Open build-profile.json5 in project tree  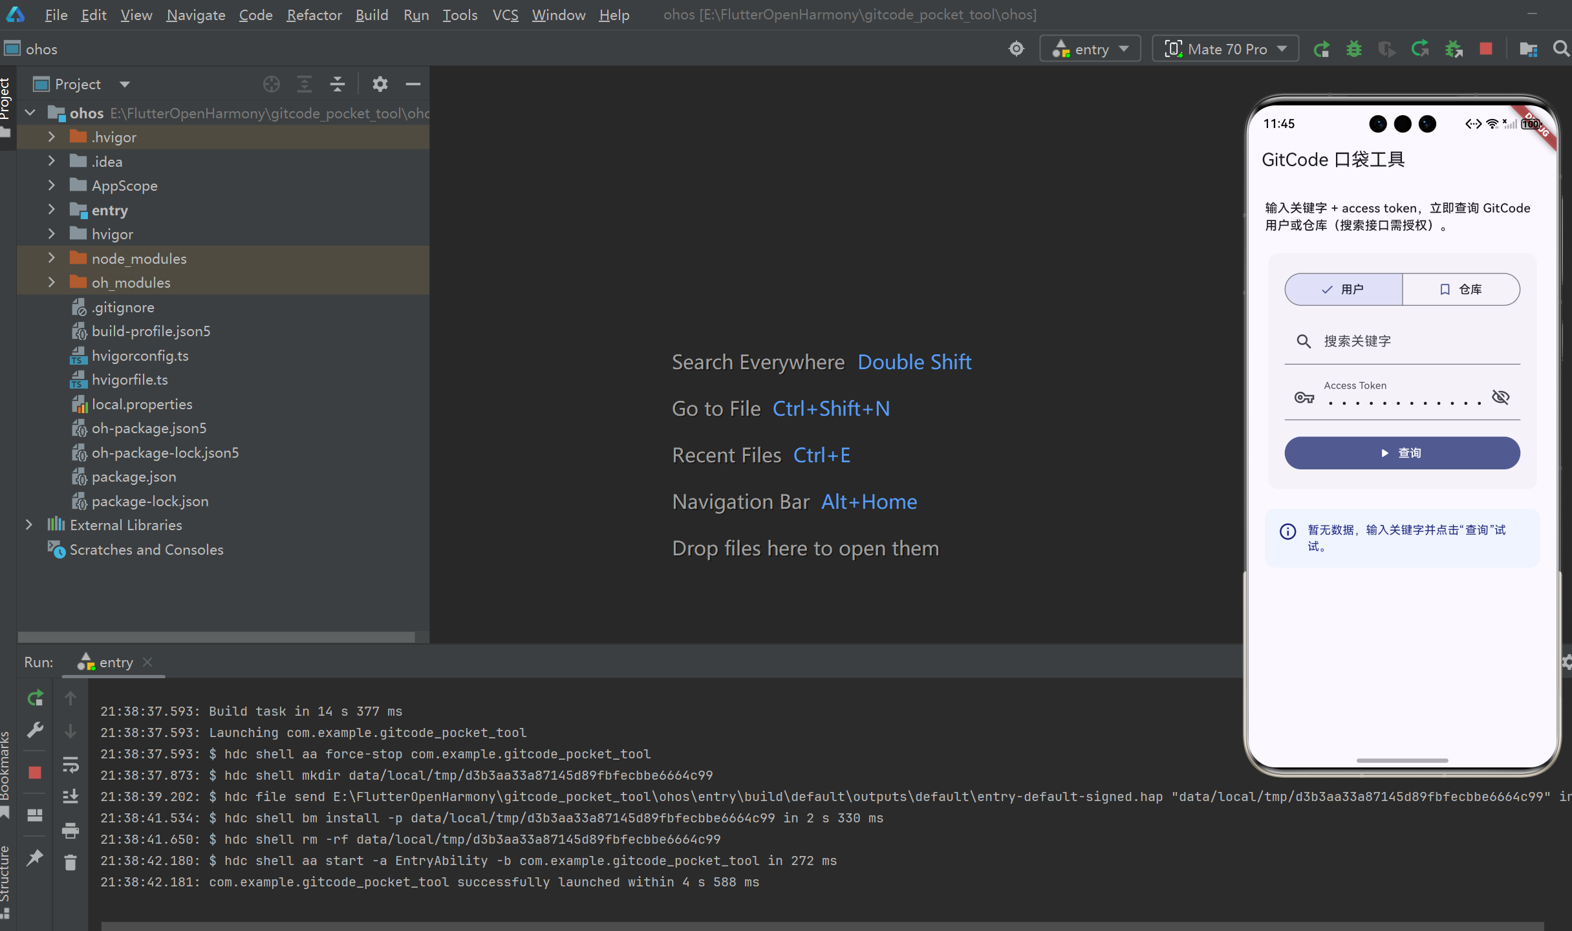click(151, 332)
